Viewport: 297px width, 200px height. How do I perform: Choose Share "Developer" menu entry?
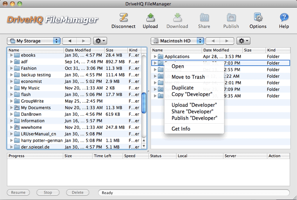point(194,112)
